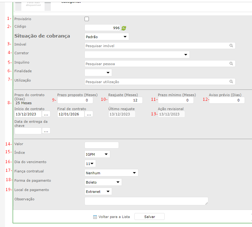252x227 pixels.
Task: Expand the Corretor dropdown
Action: pyautogui.click(x=137, y=55)
